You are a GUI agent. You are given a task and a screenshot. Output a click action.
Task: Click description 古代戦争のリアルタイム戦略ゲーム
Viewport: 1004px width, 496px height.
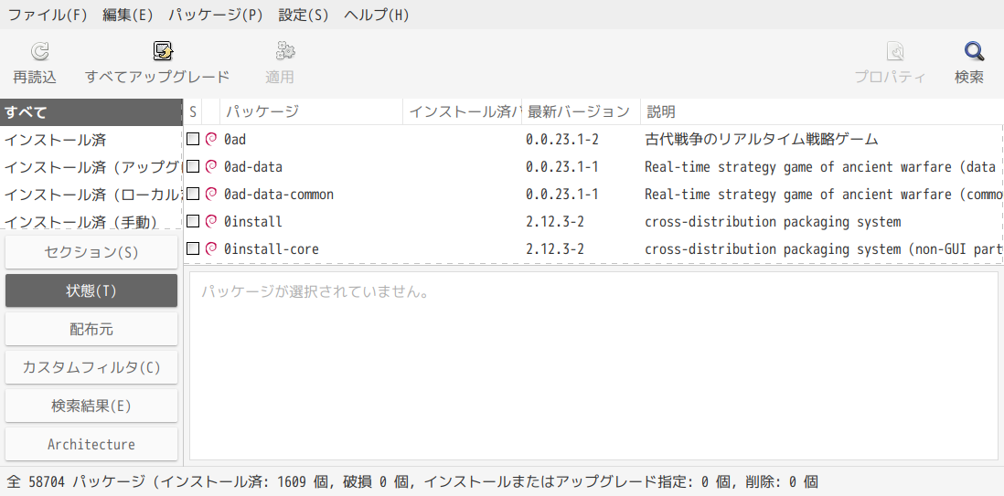point(762,139)
